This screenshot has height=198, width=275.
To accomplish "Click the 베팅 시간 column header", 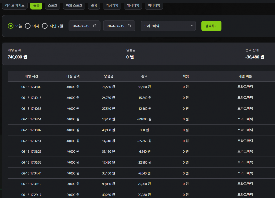I will point(31,76).
